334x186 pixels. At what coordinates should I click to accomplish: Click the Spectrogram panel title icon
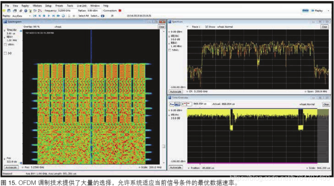5,22
